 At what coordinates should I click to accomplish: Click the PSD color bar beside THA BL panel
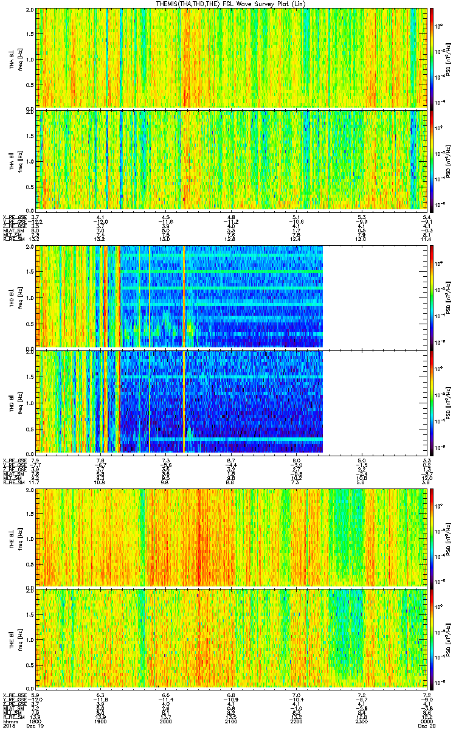click(432, 57)
